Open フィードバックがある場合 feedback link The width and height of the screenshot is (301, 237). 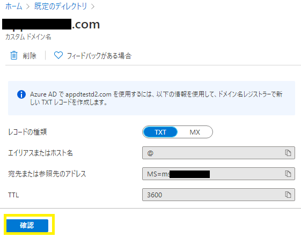(x=99, y=56)
